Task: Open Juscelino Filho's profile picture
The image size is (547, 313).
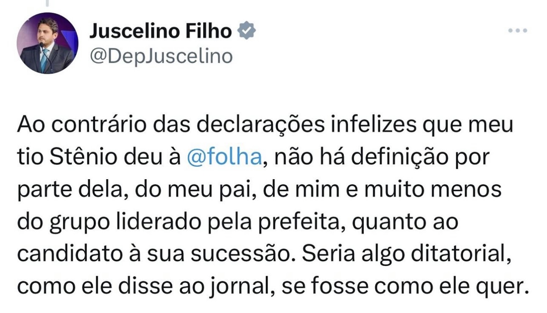Action: coord(47,43)
